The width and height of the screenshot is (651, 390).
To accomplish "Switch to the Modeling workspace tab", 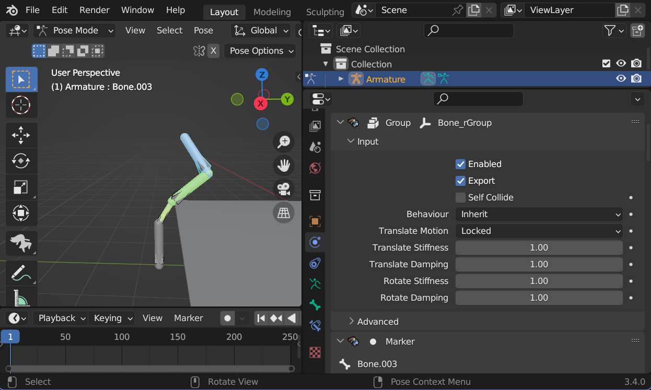I will coord(272,12).
